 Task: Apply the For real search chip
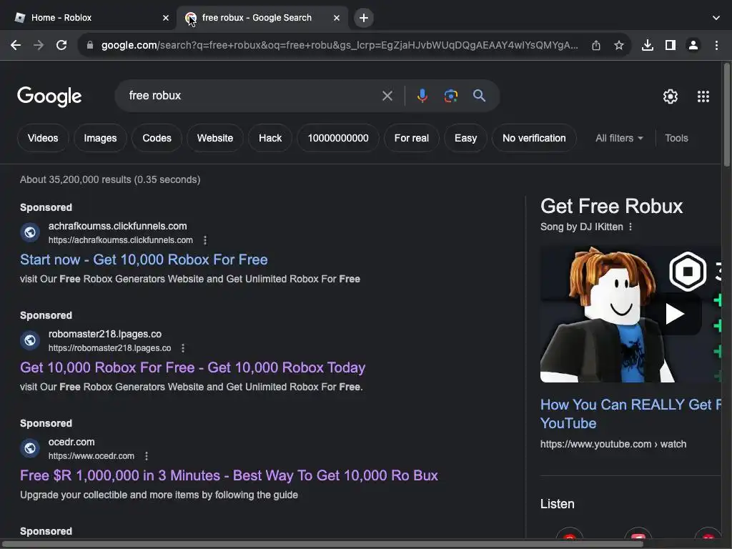(411, 138)
